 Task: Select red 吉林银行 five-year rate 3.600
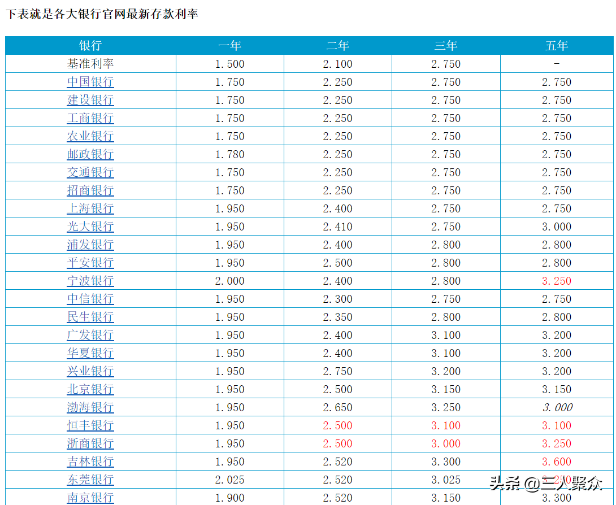coord(557,461)
